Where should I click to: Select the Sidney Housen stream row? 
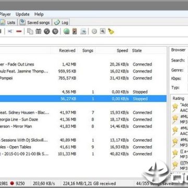coord(83,113)
